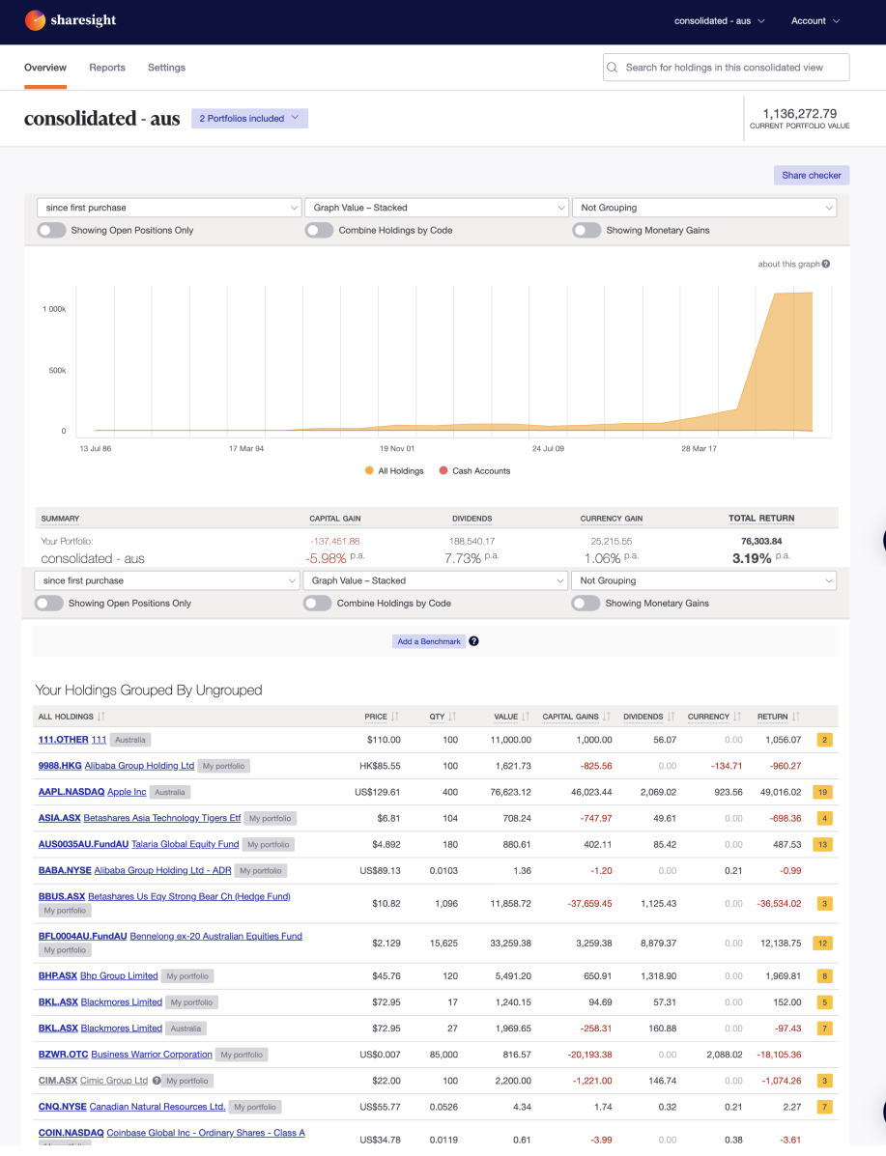Image resolution: width=886 pixels, height=1156 pixels.
Task: Click the Share checker button
Action: (x=812, y=176)
